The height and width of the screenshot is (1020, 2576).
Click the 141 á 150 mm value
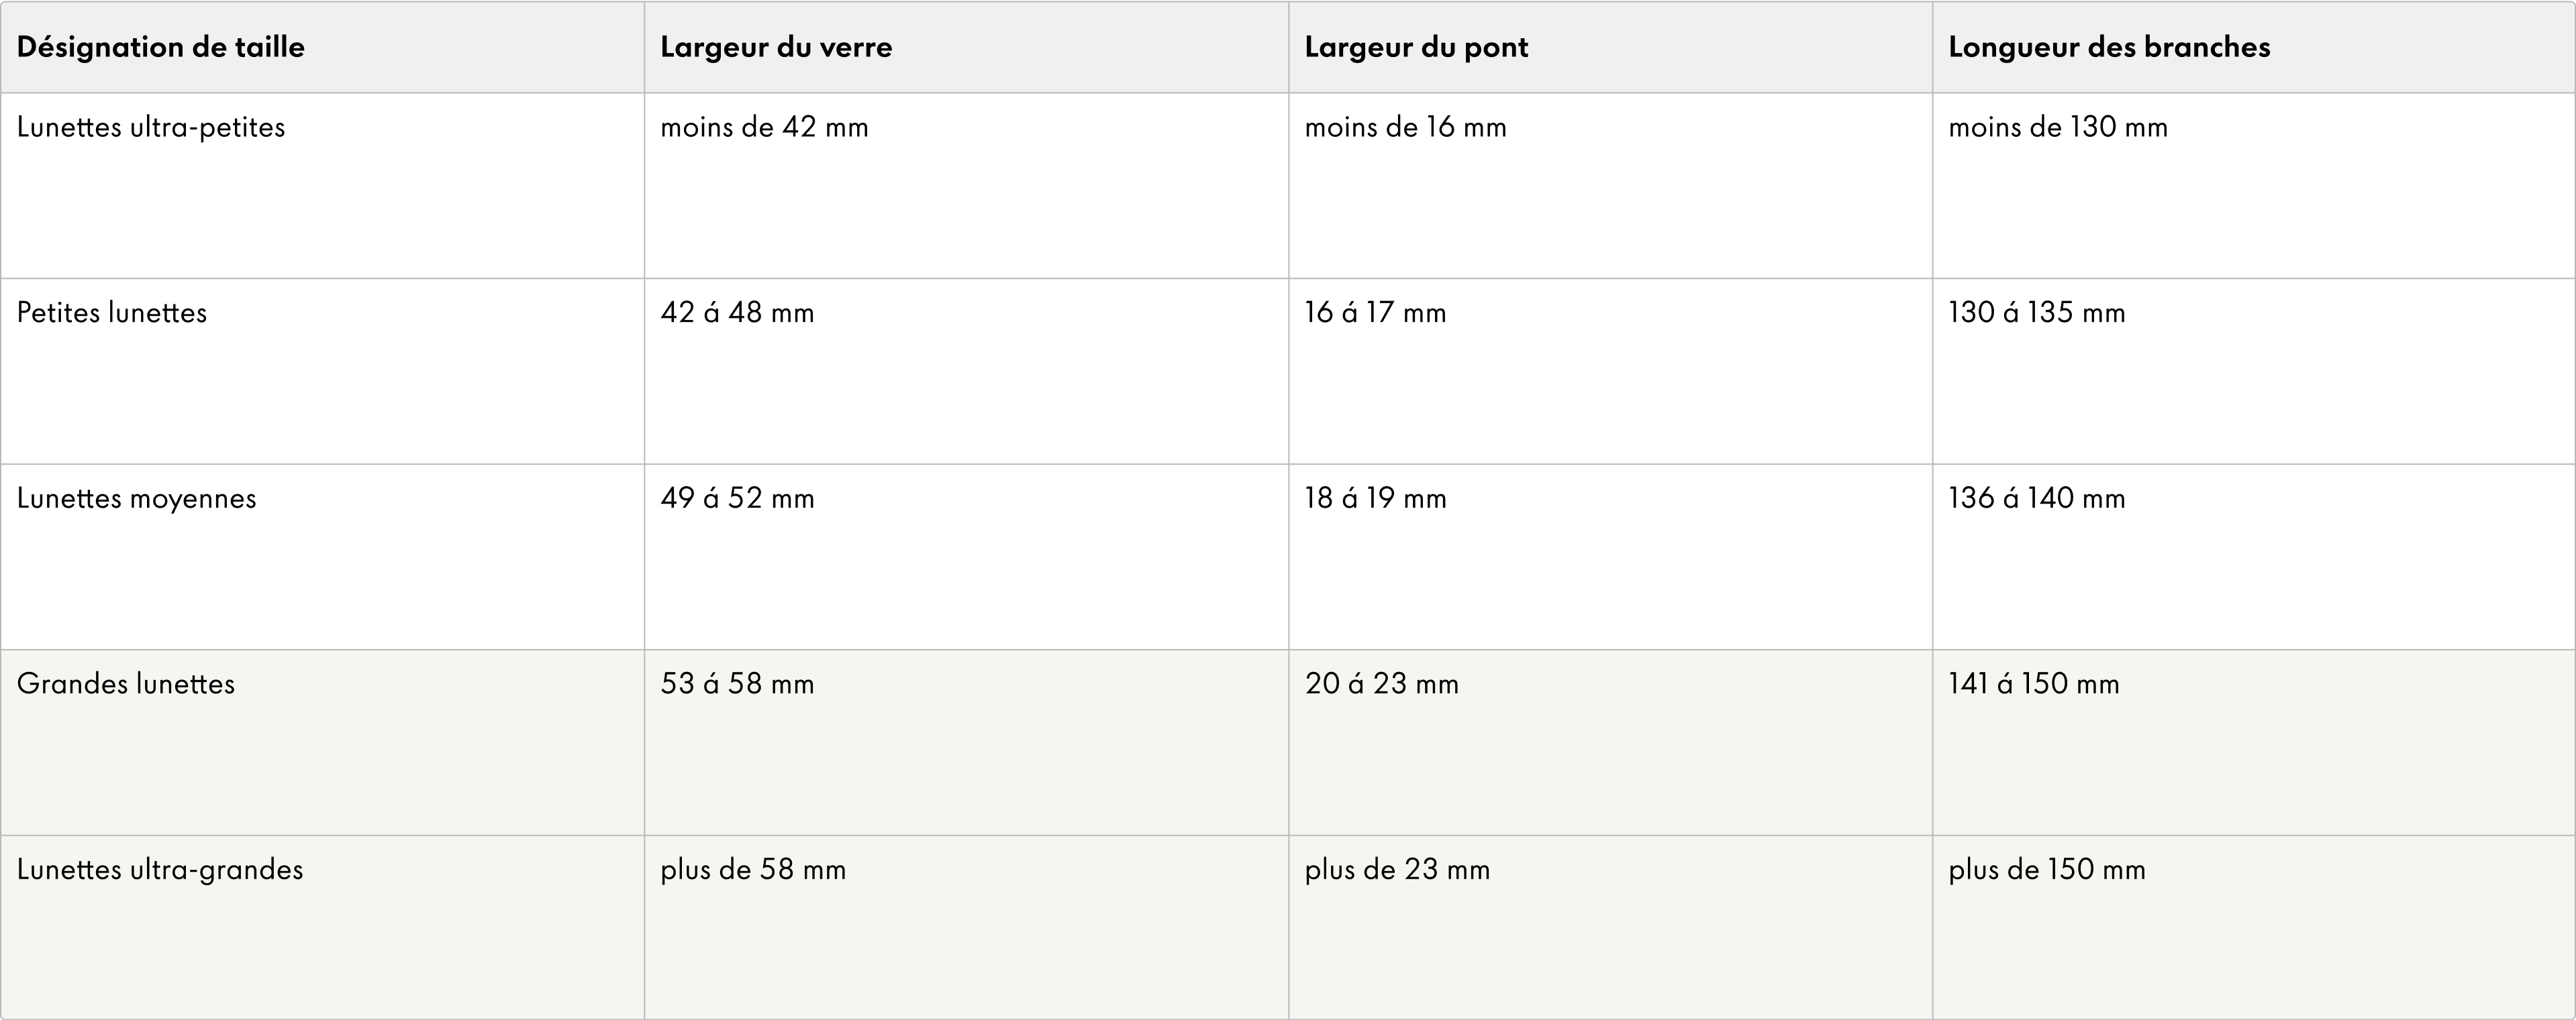point(2034,684)
